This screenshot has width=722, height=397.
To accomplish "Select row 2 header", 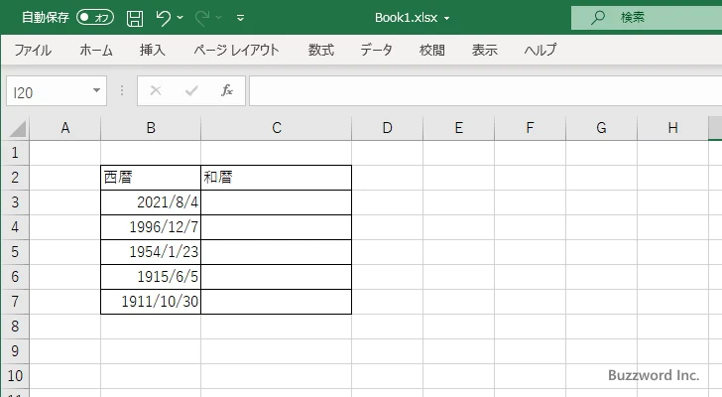I will tap(15, 178).
